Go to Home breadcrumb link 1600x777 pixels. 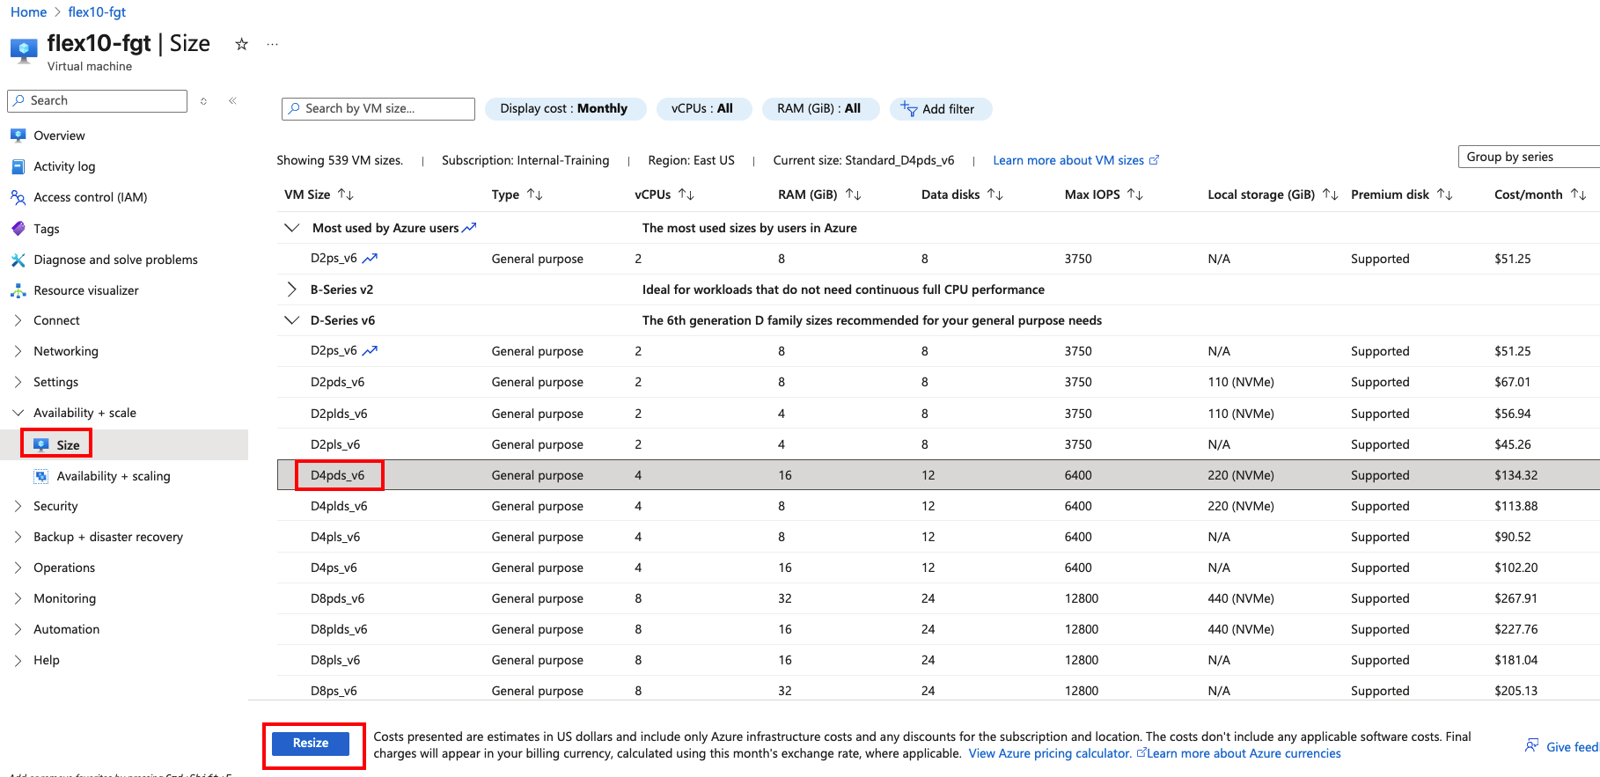click(29, 12)
